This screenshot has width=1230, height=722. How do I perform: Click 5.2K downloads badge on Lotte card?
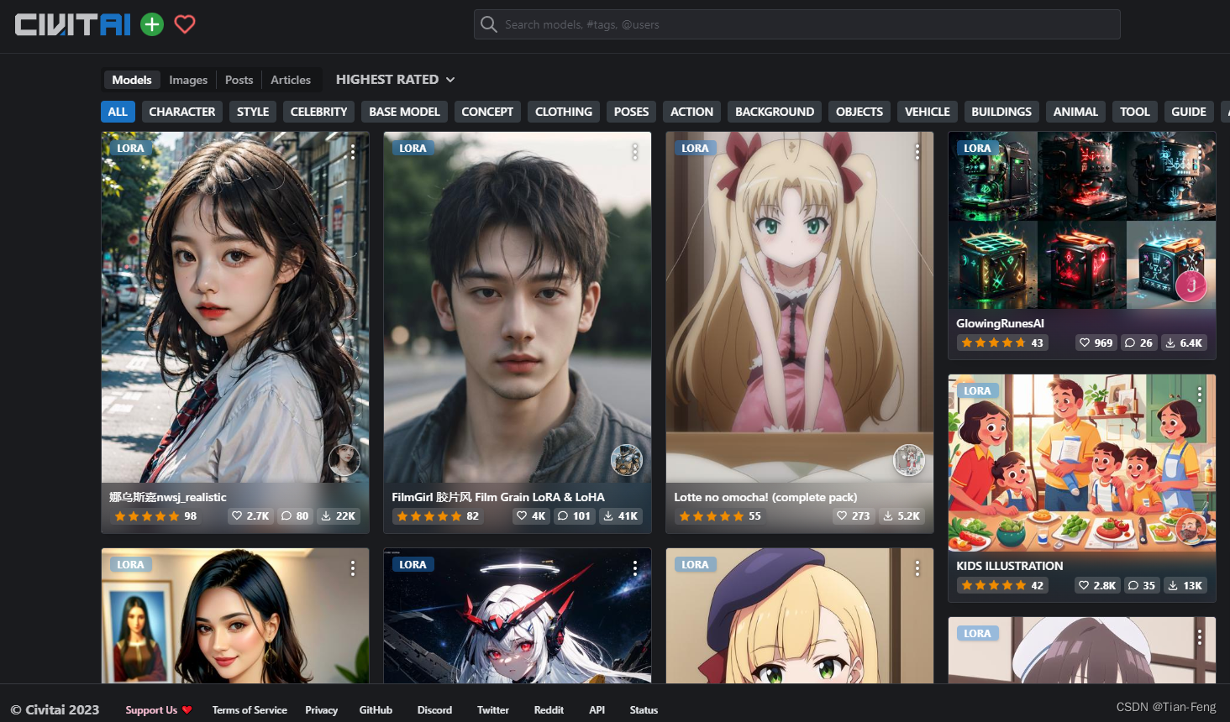pos(901,515)
